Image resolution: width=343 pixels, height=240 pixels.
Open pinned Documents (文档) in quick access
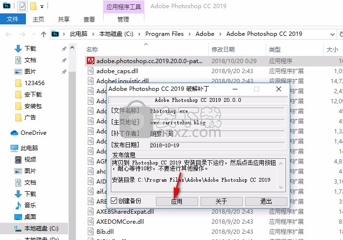point(30,60)
